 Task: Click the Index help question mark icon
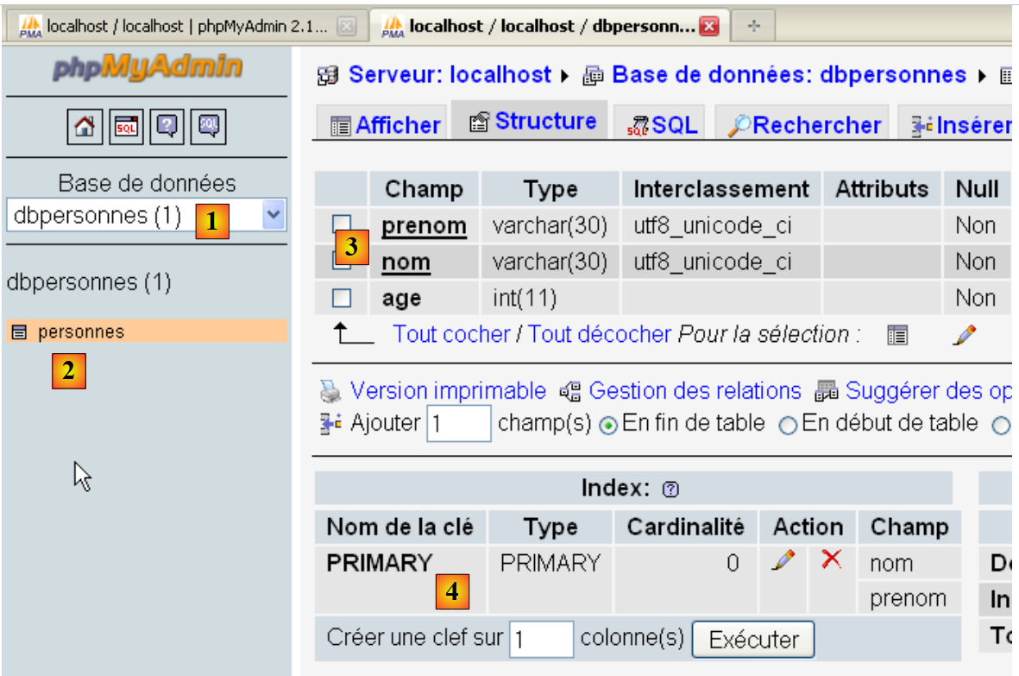coord(670,490)
